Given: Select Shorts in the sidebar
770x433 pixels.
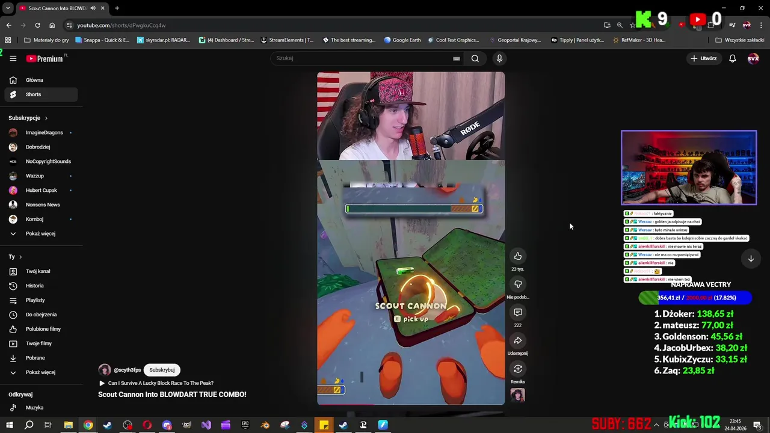Looking at the screenshot, I should pos(41,94).
